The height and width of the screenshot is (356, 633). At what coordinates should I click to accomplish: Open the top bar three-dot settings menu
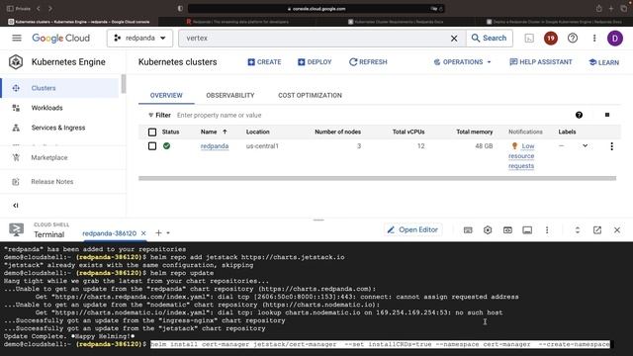click(594, 38)
